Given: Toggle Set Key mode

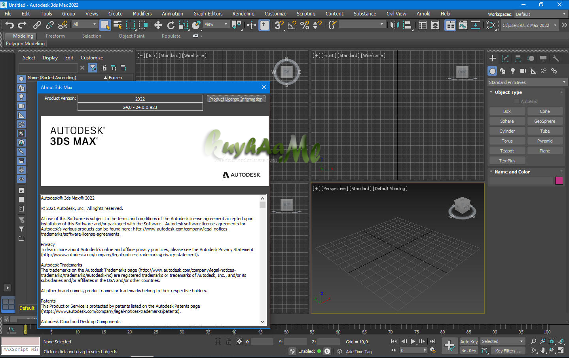Looking at the screenshot, I should [469, 350].
